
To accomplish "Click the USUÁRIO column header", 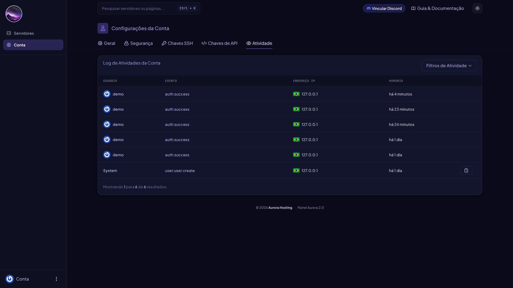I will point(110,81).
